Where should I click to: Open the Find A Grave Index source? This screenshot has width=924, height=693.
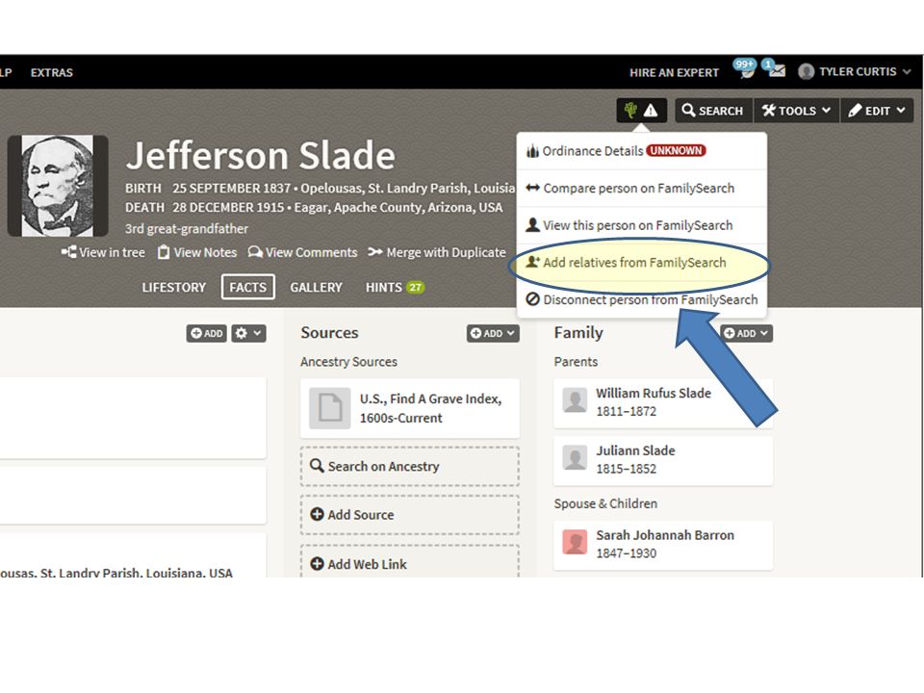click(x=410, y=408)
